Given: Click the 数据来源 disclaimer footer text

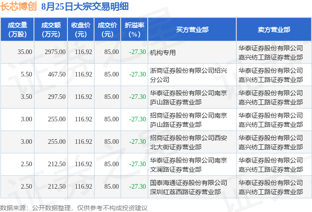Looking at the screenshot, I should click(x=74, y=208).
